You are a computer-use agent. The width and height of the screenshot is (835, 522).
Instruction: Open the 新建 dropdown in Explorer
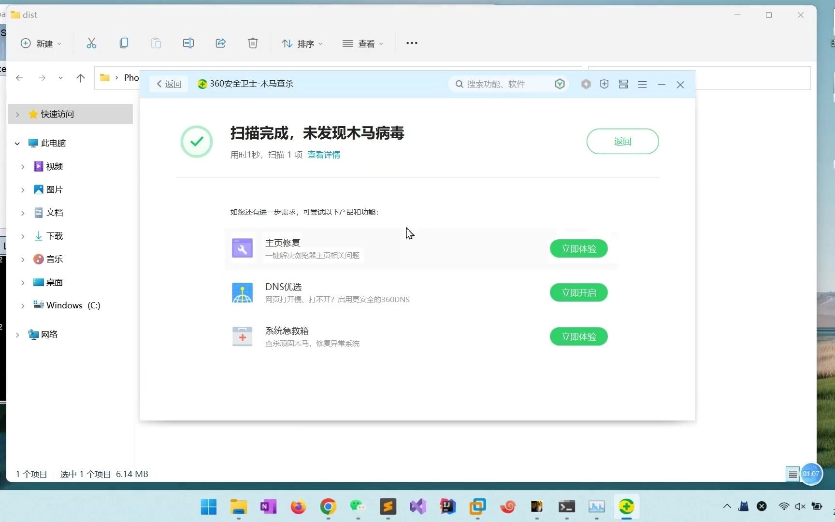click(41, 43)
